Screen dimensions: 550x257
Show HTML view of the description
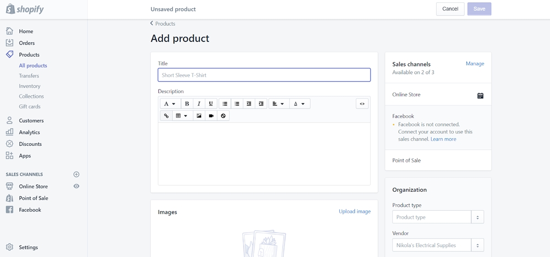click(362, 104)
